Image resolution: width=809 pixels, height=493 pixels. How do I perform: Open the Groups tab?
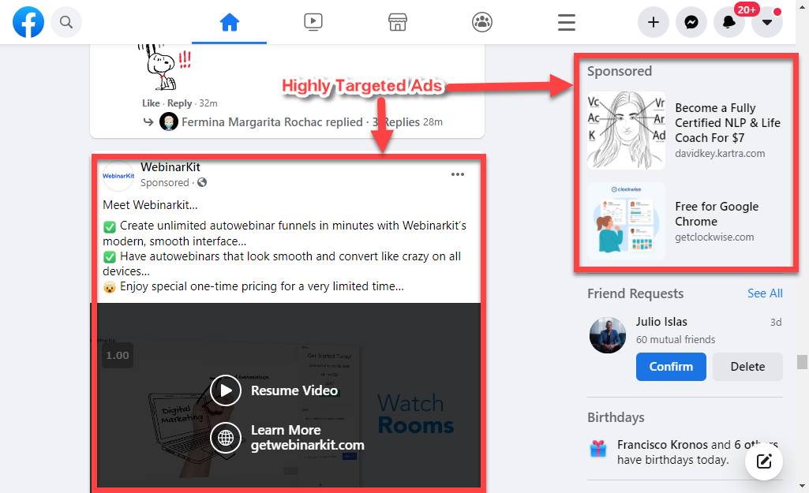pos(482,22)
